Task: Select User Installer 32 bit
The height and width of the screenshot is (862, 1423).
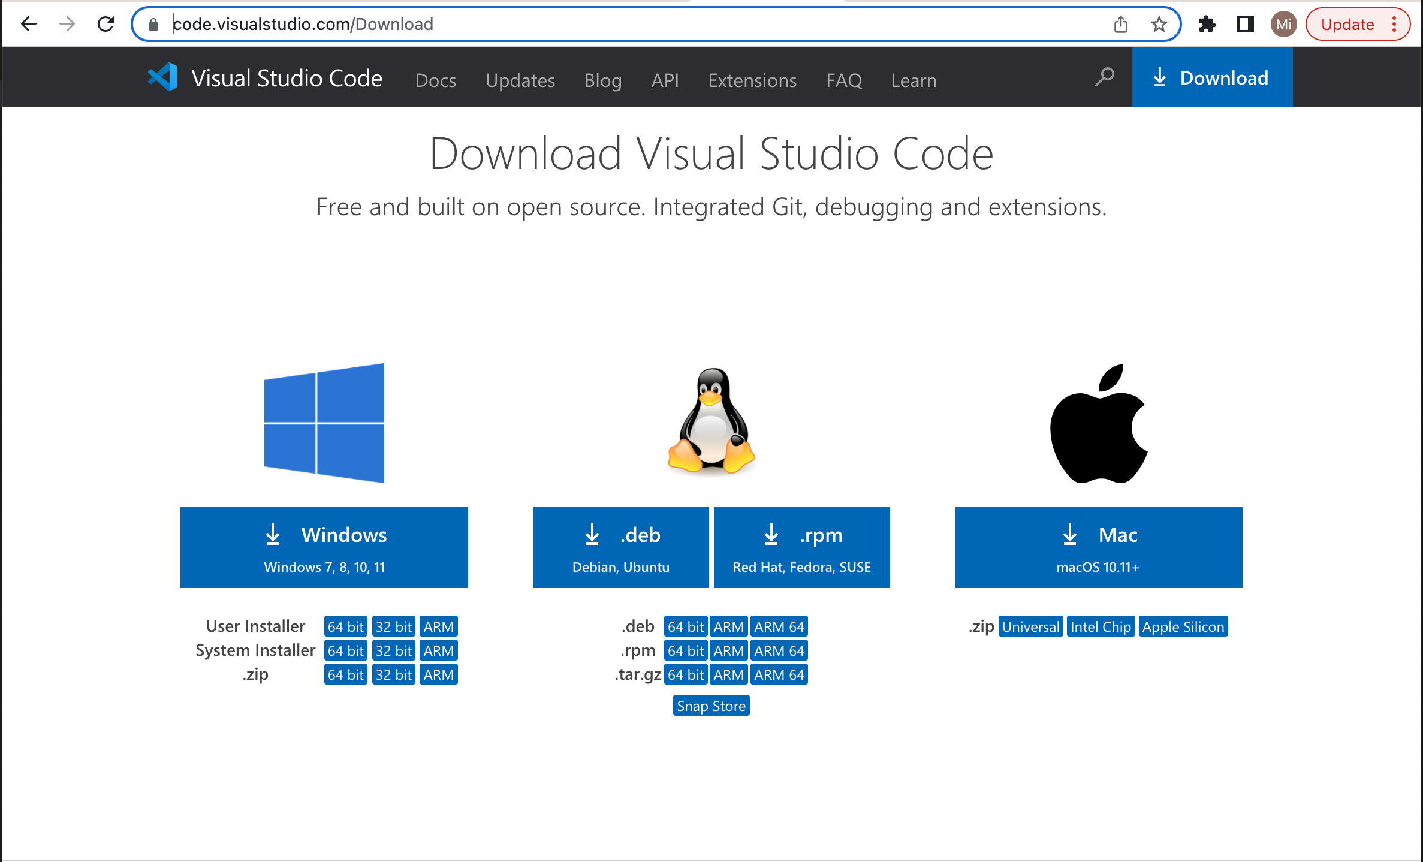Action: (394, 626)
